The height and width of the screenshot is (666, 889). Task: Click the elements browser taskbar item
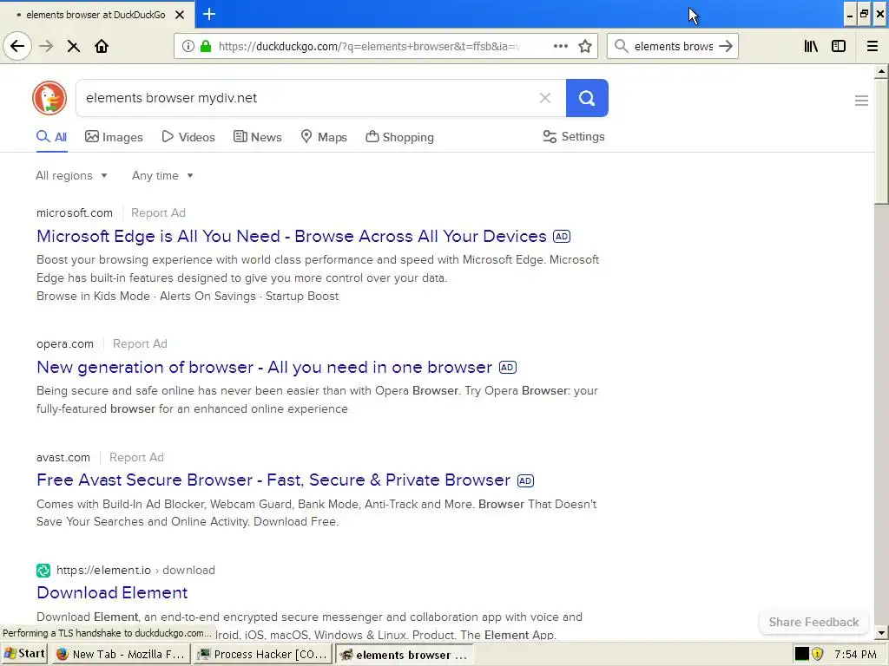pos(404,654)
